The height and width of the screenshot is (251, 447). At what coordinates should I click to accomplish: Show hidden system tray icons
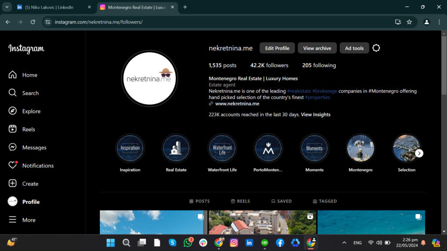pyautogui.click(x=344, y=243)
